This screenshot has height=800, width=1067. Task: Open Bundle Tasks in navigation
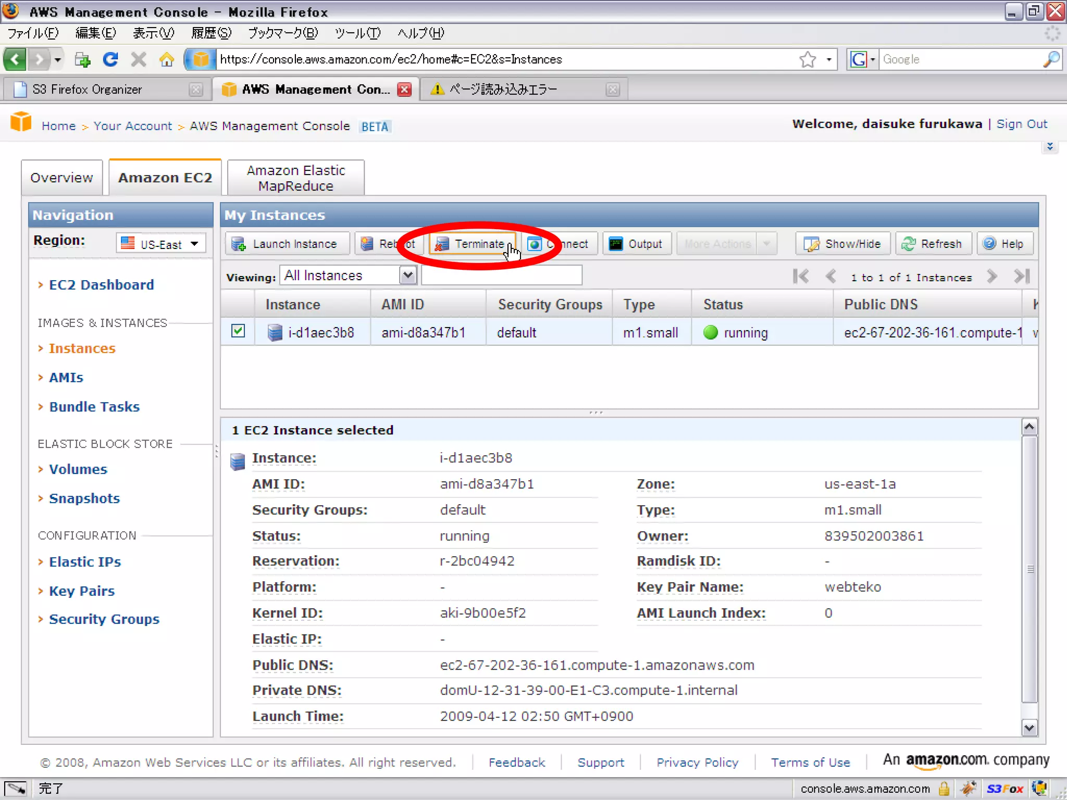[94, 407]
